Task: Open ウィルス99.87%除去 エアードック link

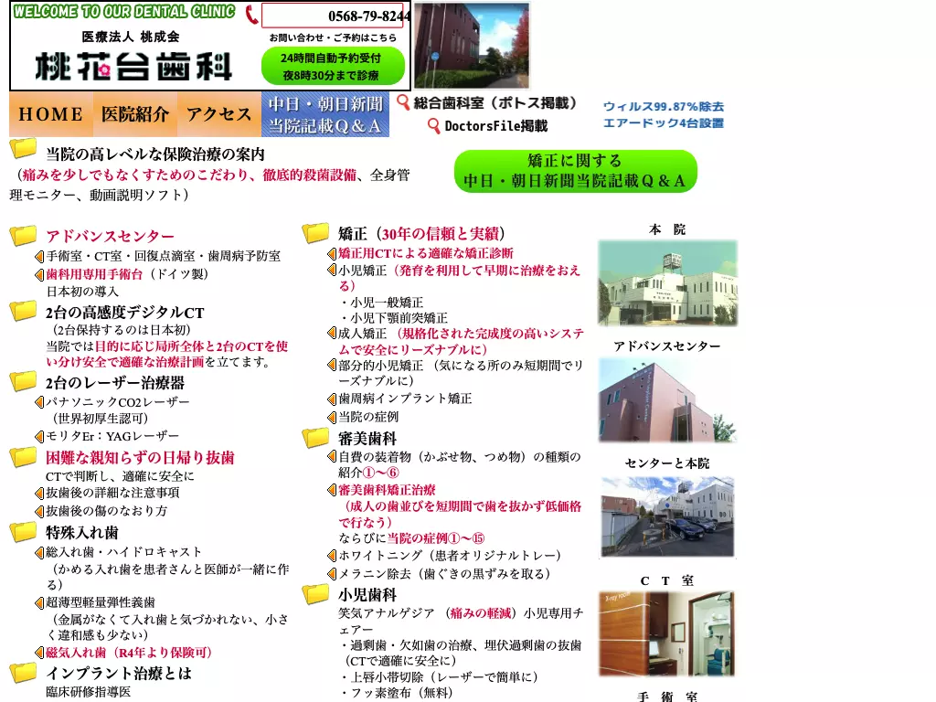Action: point(664,114)
